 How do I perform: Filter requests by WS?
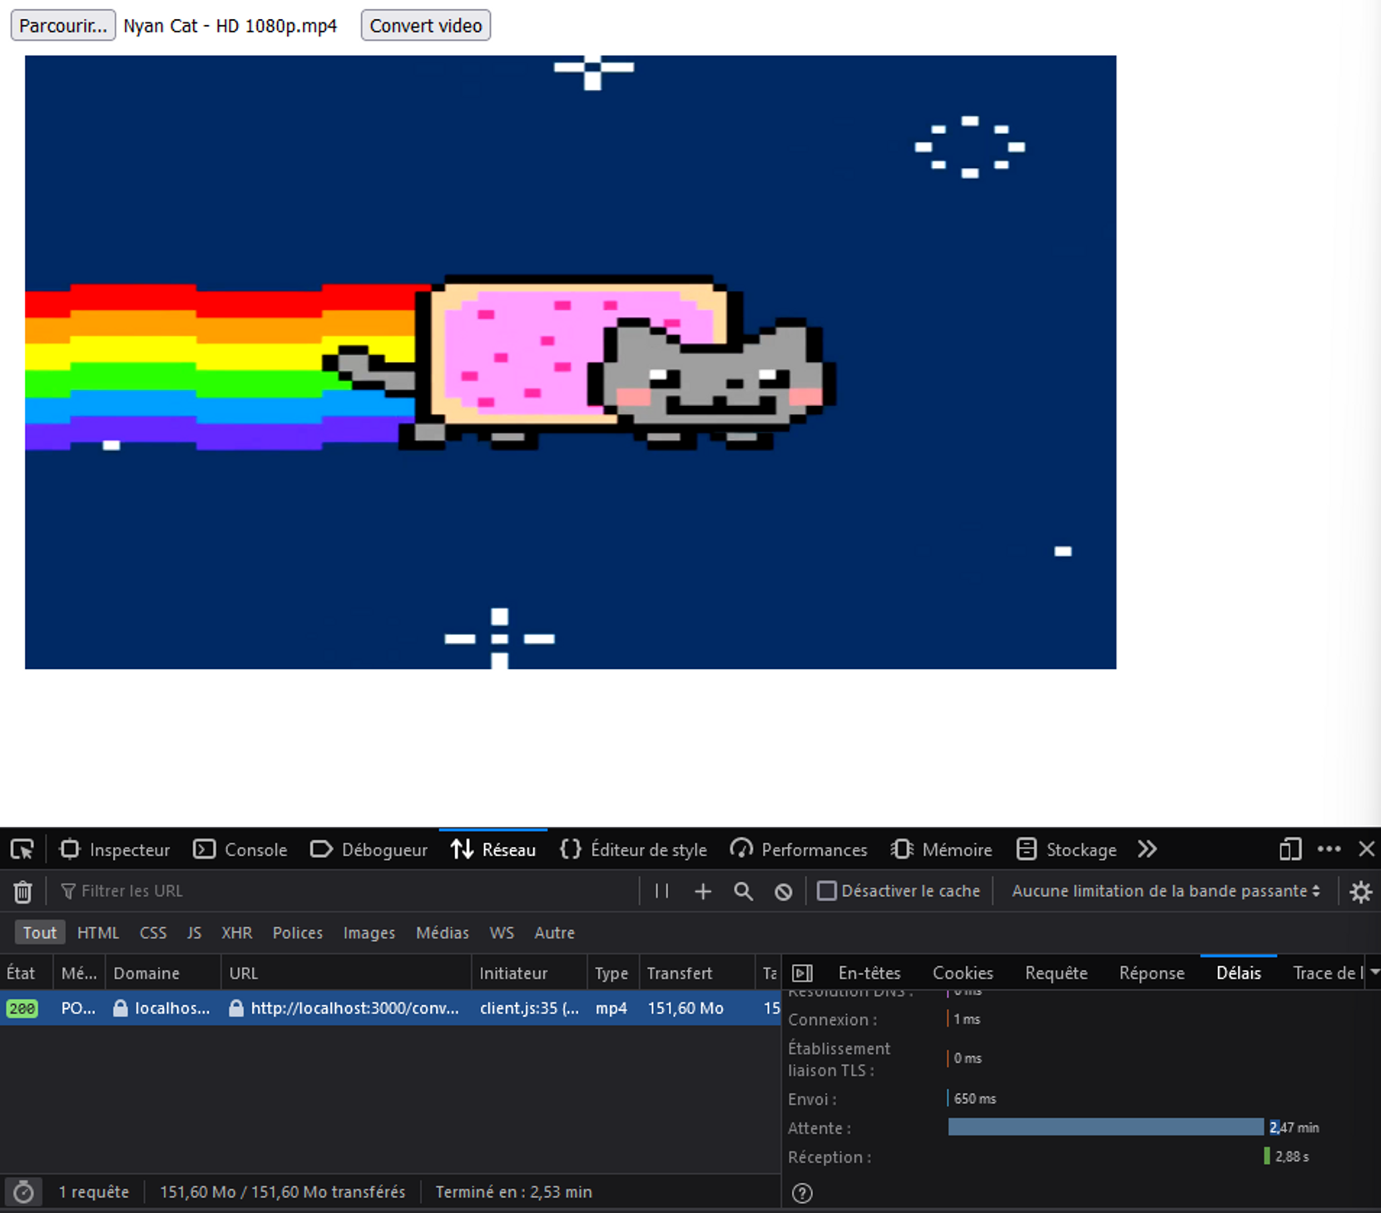pyautogui.click(x=502, y=933)
